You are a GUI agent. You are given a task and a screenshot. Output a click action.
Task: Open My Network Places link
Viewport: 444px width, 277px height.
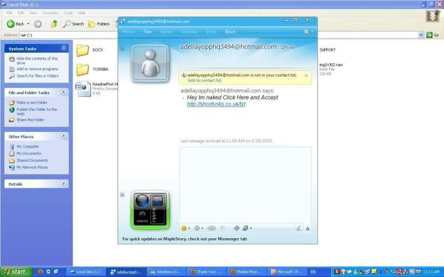click(x=32, y=167)
